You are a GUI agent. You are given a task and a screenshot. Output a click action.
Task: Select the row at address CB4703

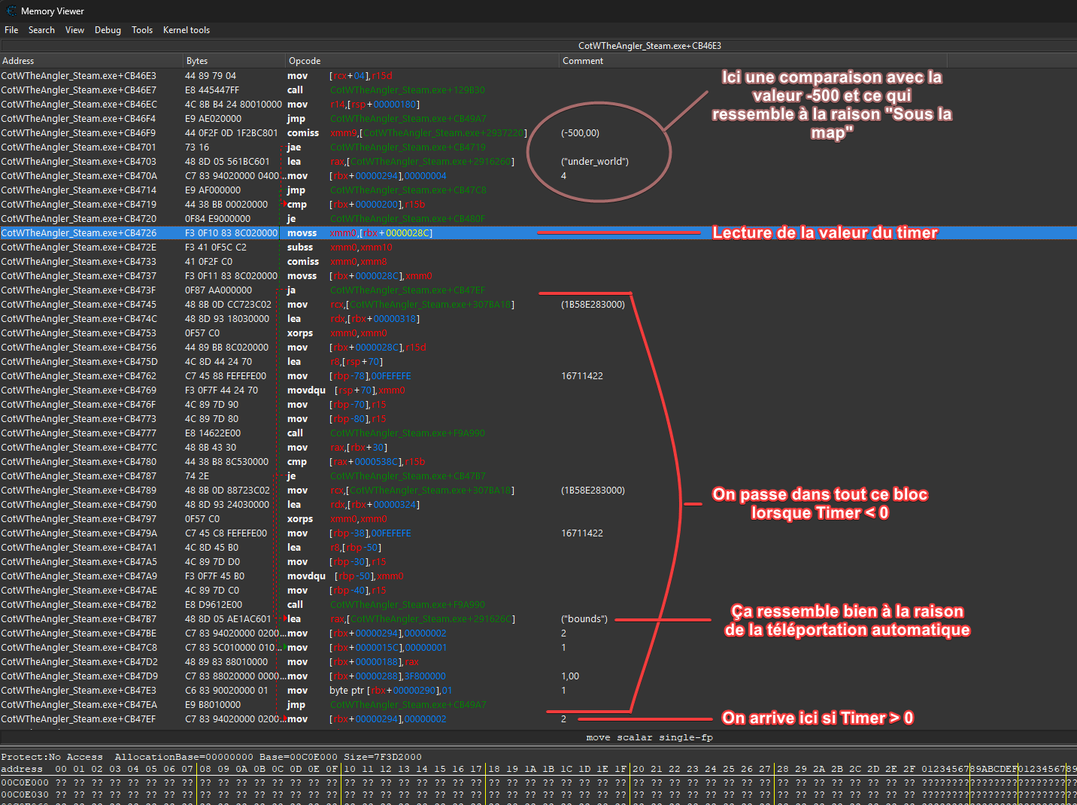tap(538, 162)
